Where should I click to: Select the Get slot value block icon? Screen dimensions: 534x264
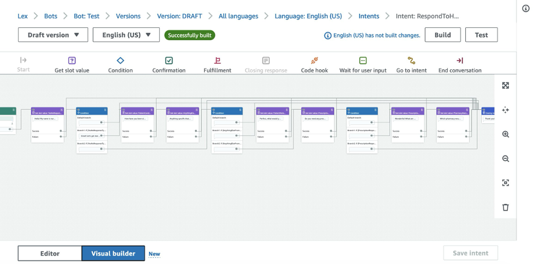tap(72, 61)
